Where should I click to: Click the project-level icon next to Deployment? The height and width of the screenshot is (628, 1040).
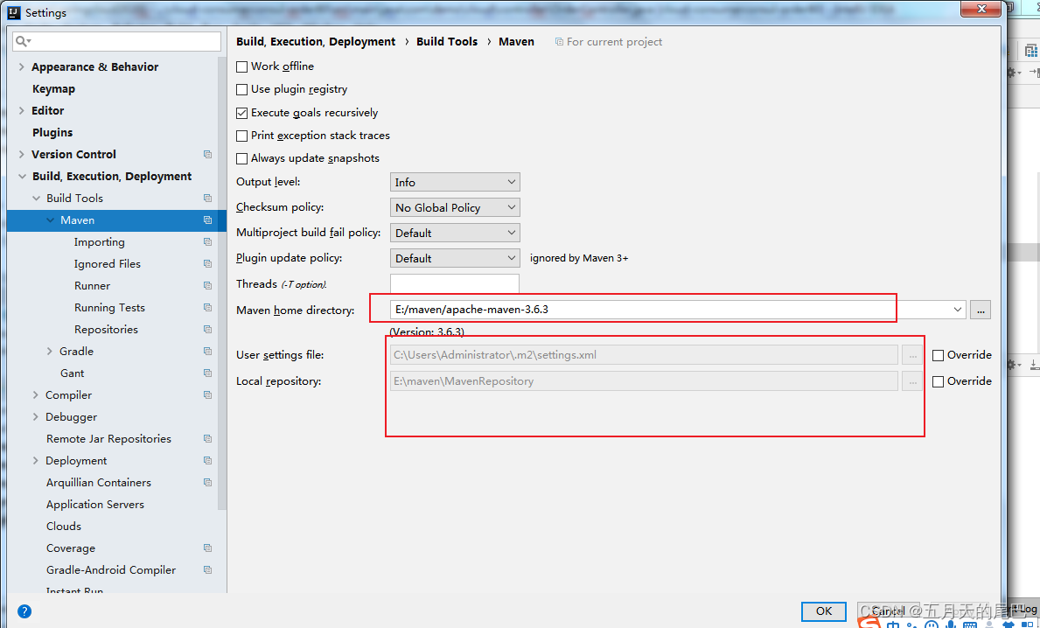tap(207, 461)
